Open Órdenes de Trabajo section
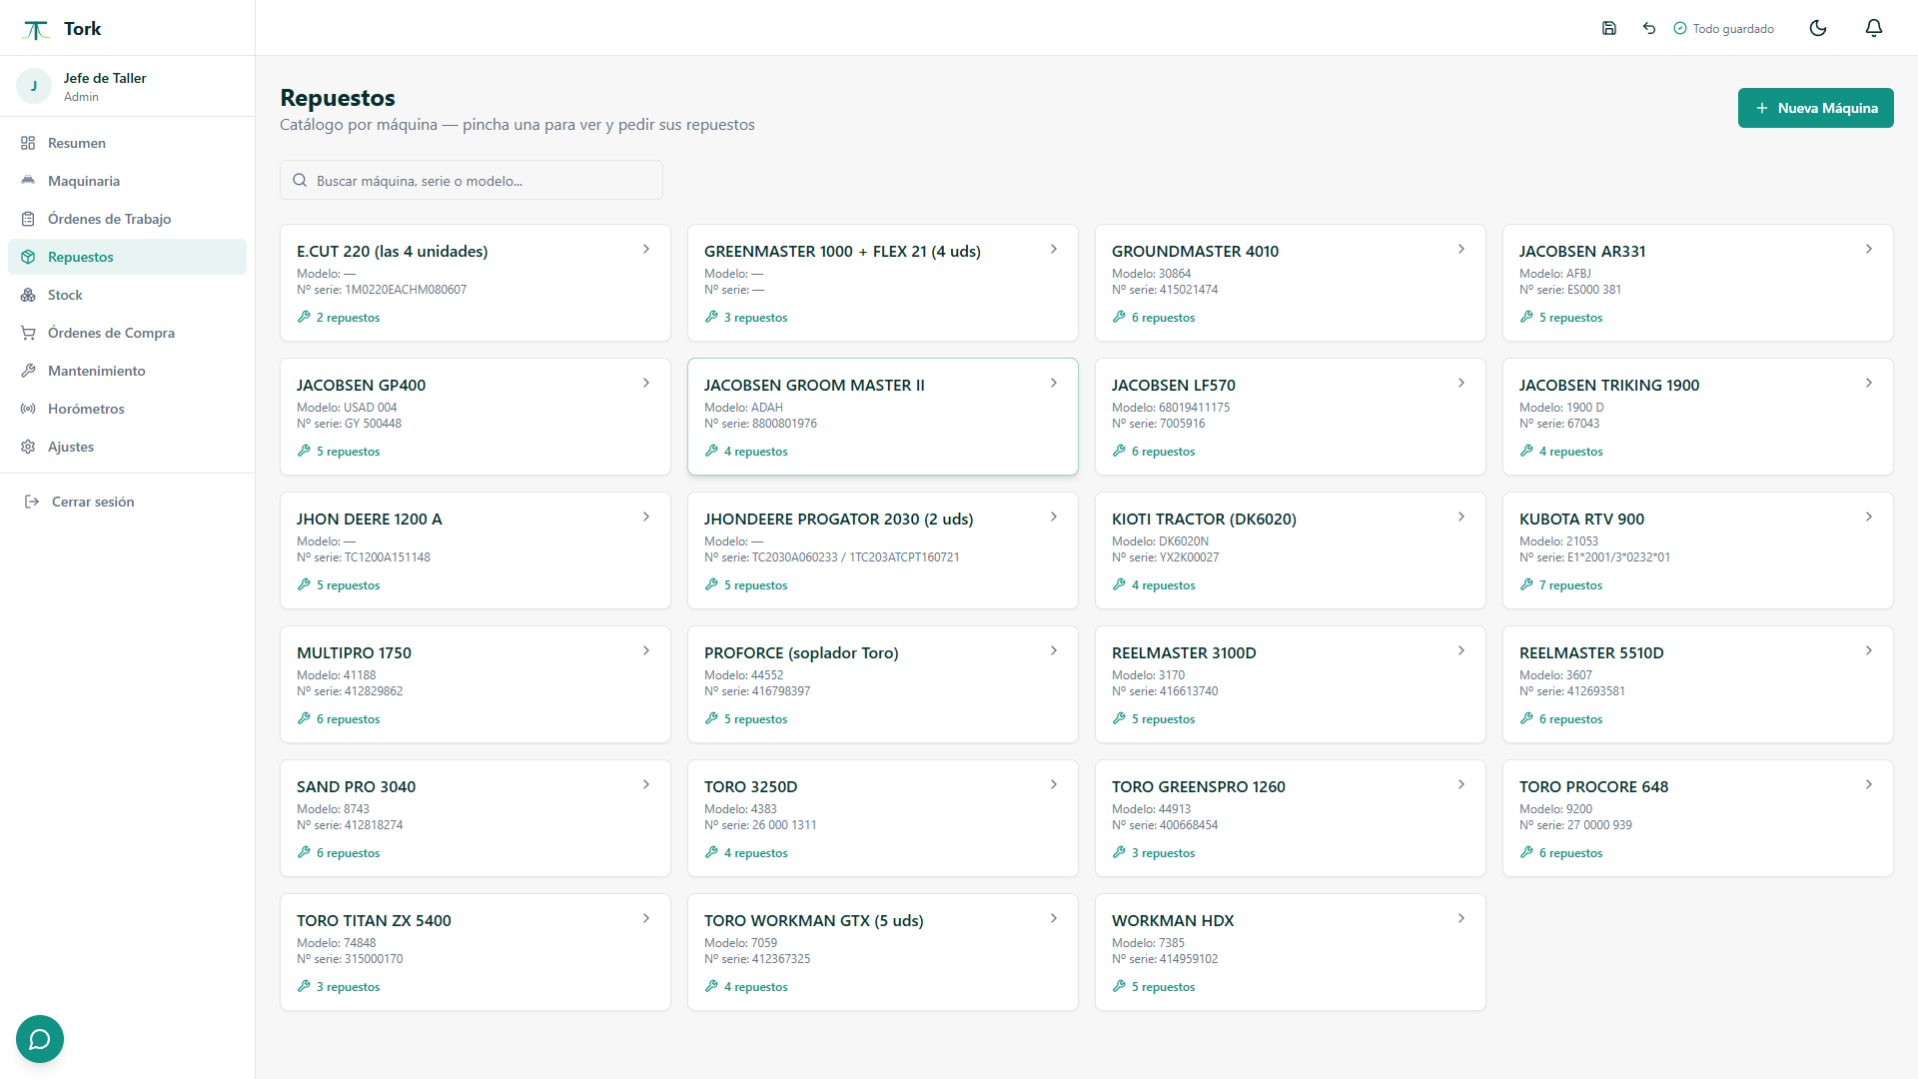Viewport: 1918px width, 1079px height. click(127, 219)
